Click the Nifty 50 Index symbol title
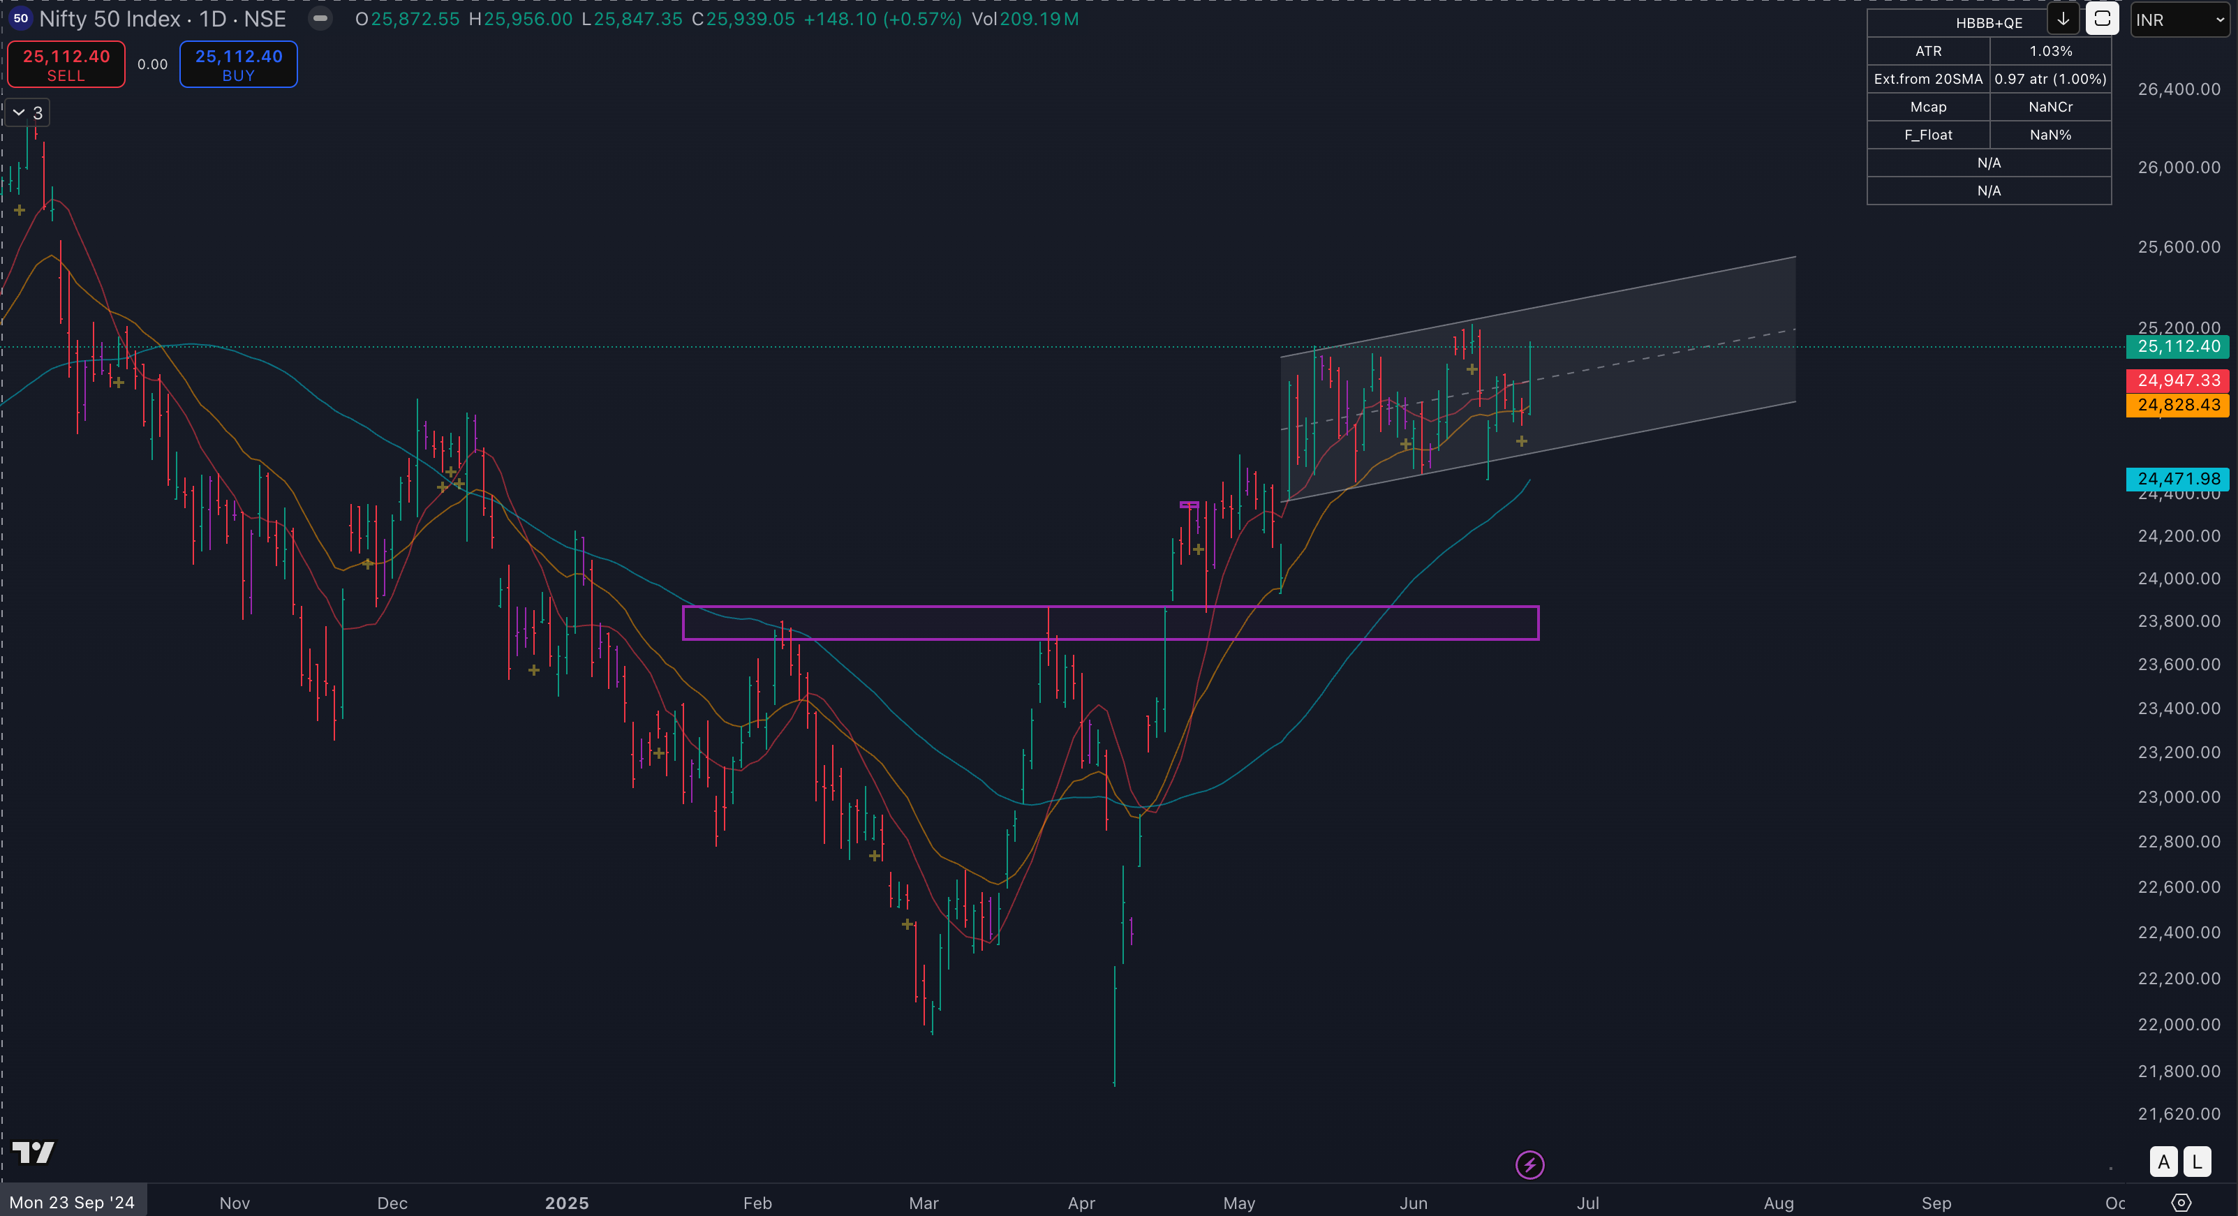Screen dimensions: 2238x1216 click(x=110, y=18)
